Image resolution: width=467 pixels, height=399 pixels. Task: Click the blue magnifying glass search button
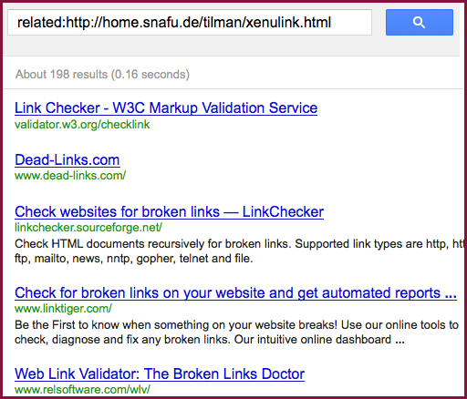coord(420,22)
